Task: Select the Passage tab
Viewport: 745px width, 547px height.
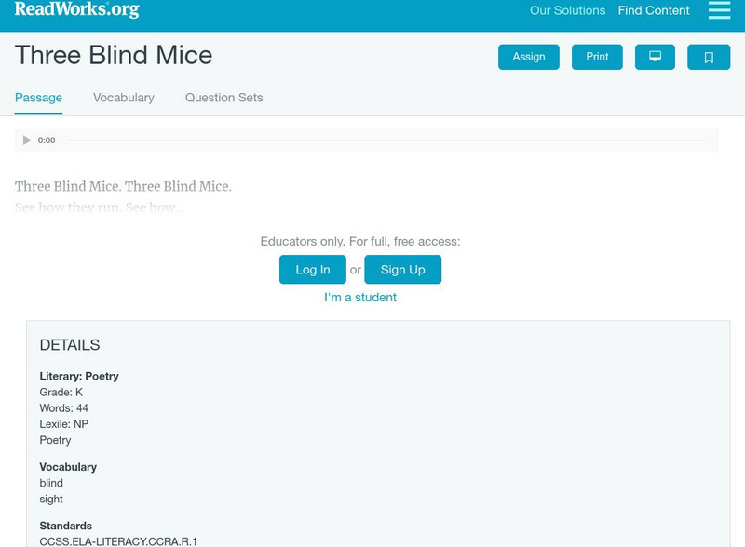Action: click(x=38, y=98)
